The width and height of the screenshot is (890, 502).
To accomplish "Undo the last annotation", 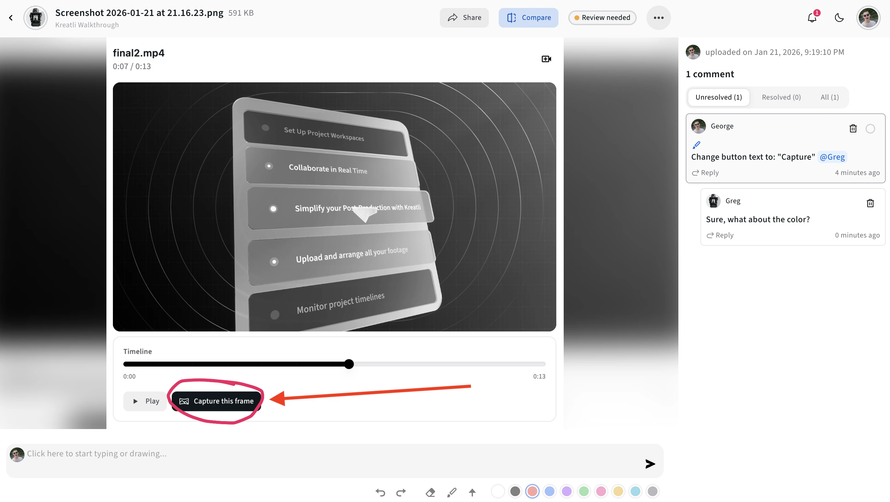I will [x=380, y=492].
